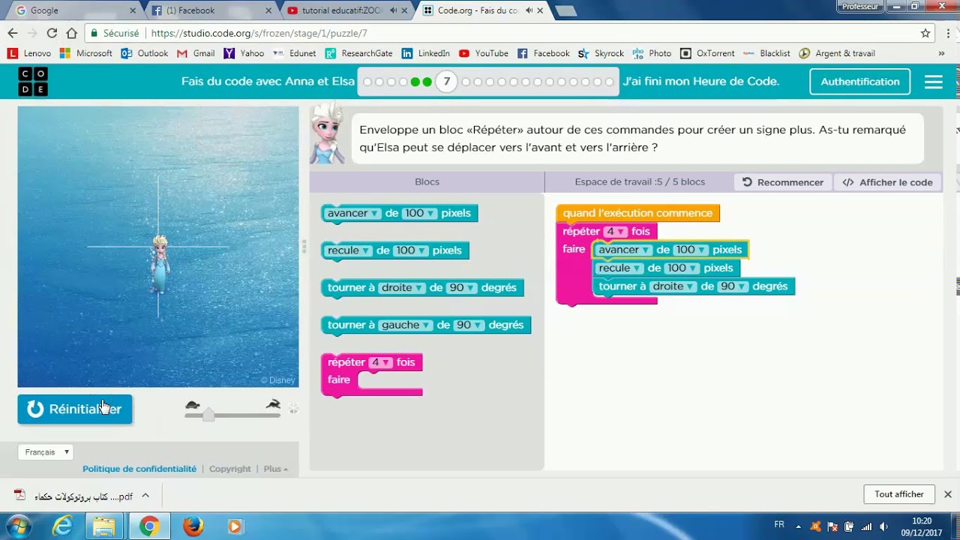Screen dimensions: 960x540
Task: Adjust the speed slider handle
Action: (208, 415)
